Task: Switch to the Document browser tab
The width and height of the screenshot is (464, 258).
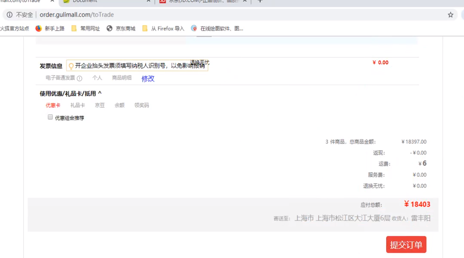Action: 106,1
